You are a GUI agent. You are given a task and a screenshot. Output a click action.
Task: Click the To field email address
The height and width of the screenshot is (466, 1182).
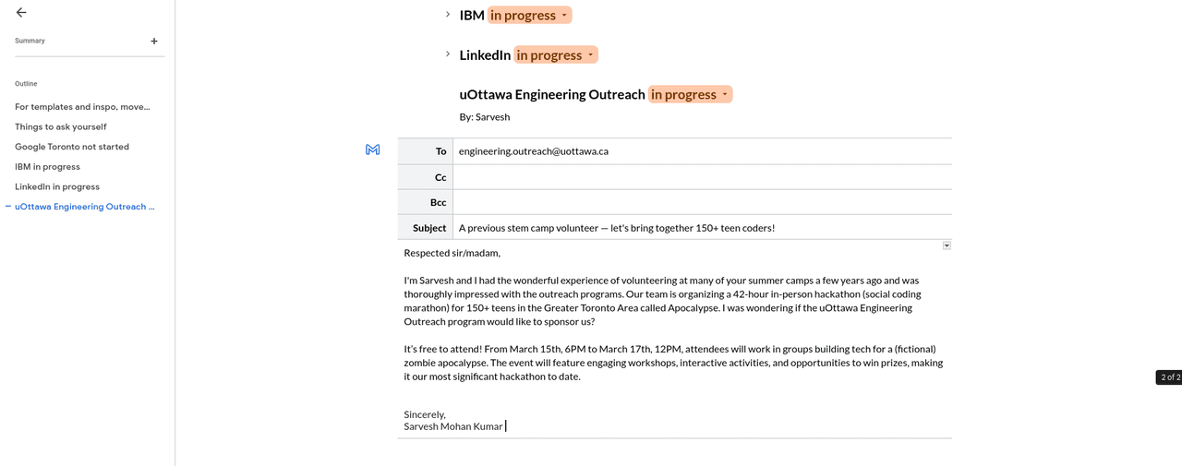(533, 151)
